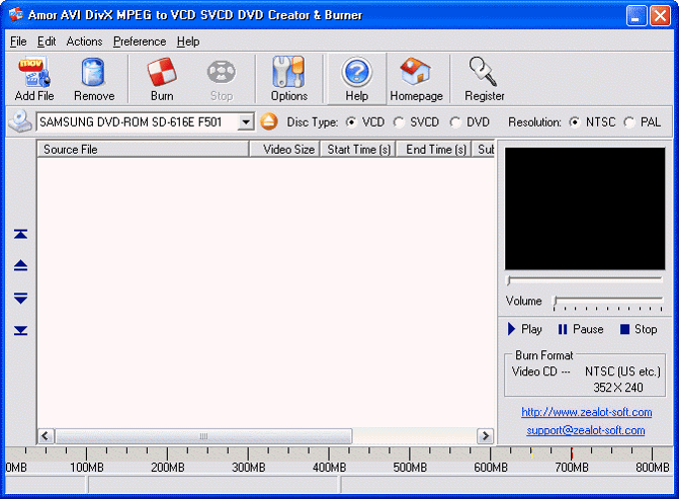Click the Start Time (s) column header
This screenshot has height=499, width=679.
pos(358,150)
